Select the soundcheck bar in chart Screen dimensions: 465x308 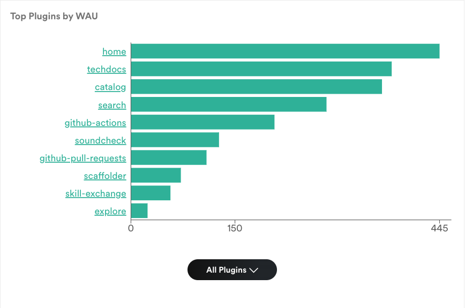click(x=175, y=140)
